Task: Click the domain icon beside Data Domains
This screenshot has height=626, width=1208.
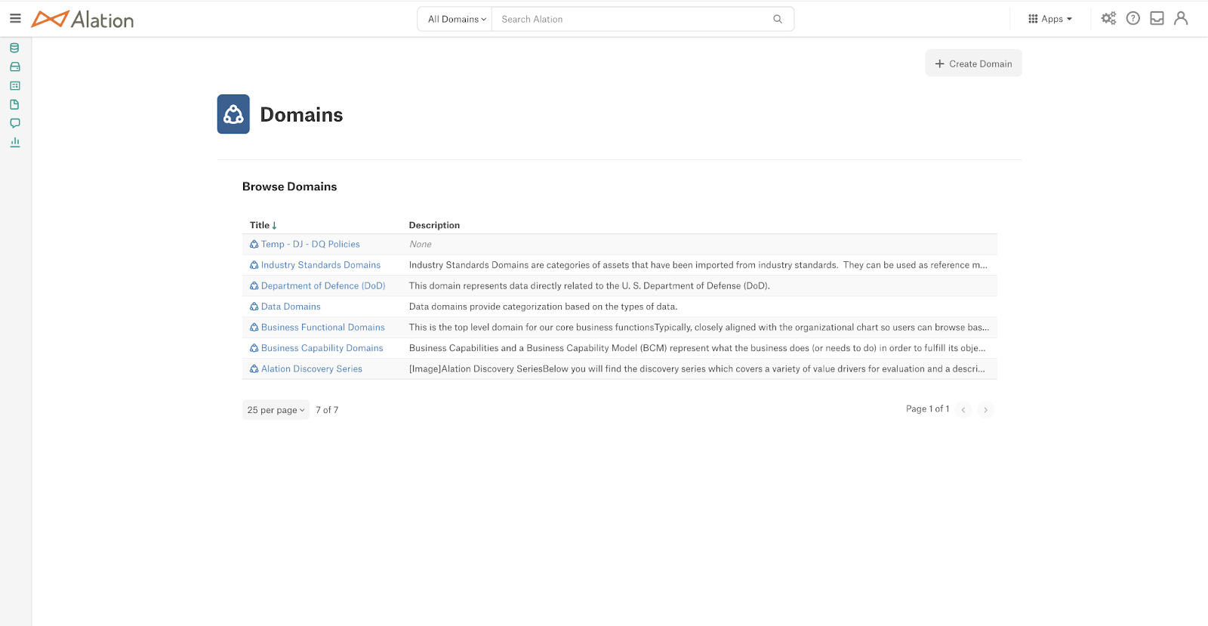Action: point(254,307)
